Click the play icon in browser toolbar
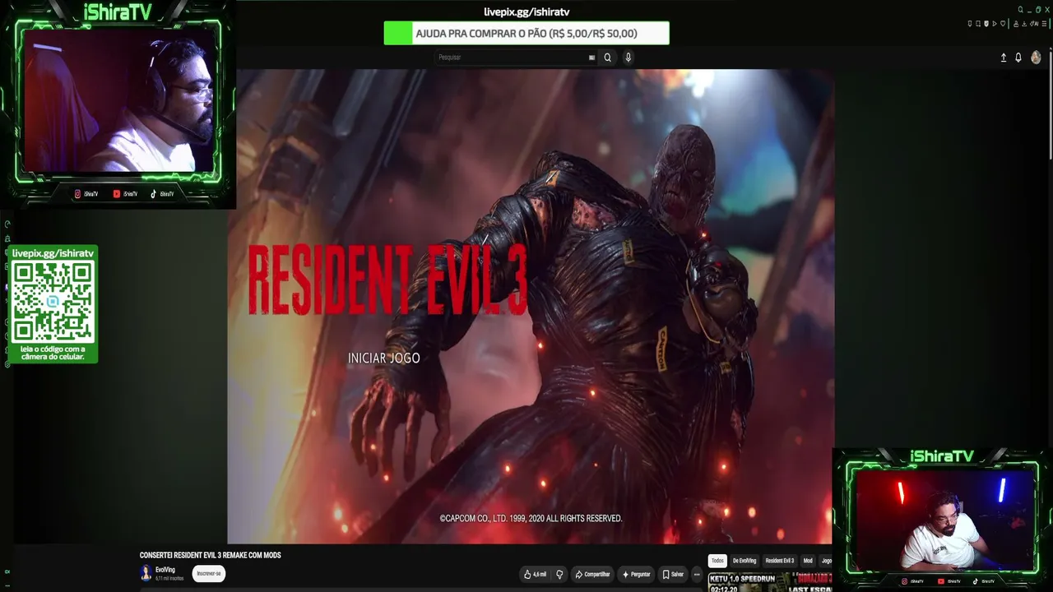 tap(995, 24)
